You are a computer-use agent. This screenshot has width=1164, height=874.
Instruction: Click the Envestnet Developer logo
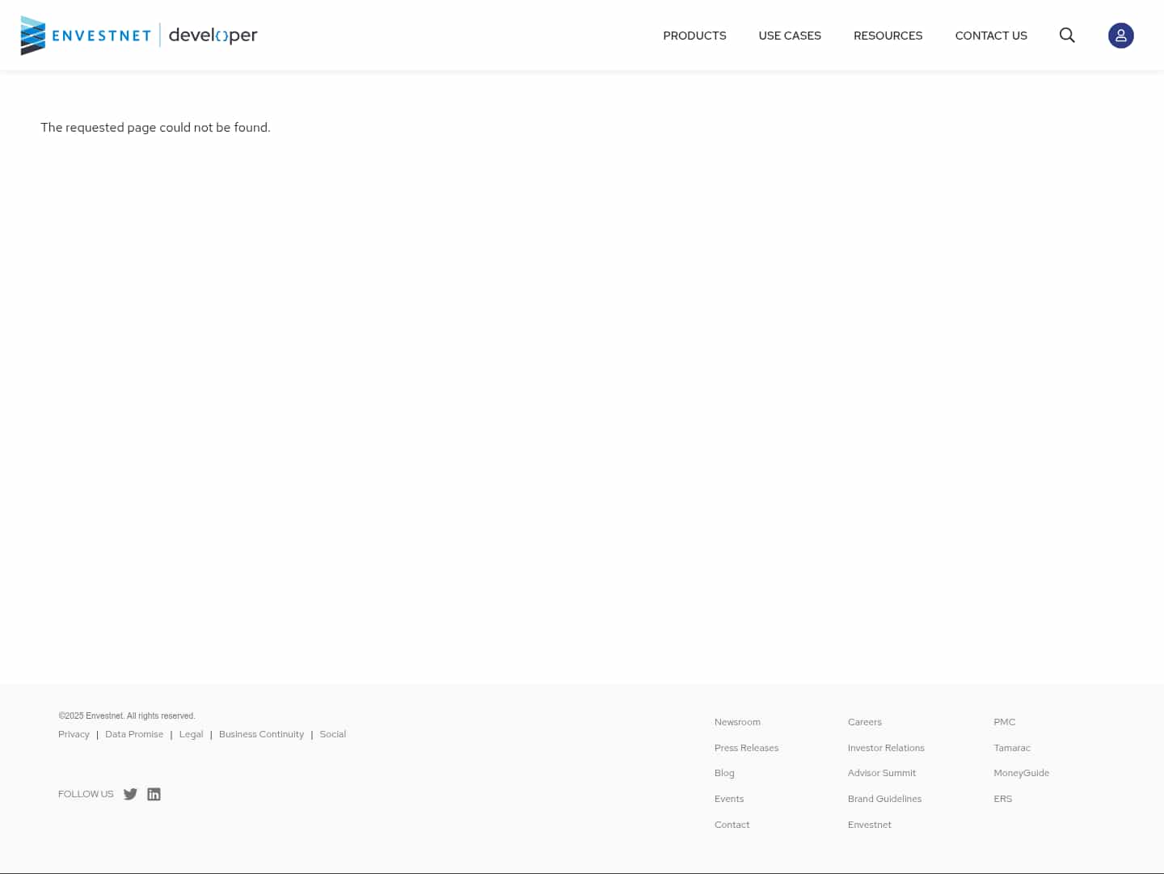(138, 35)
